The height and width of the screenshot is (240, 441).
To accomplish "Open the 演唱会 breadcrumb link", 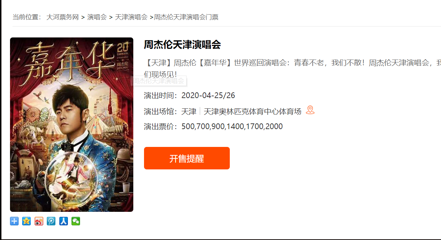I will tap(97, 17).
